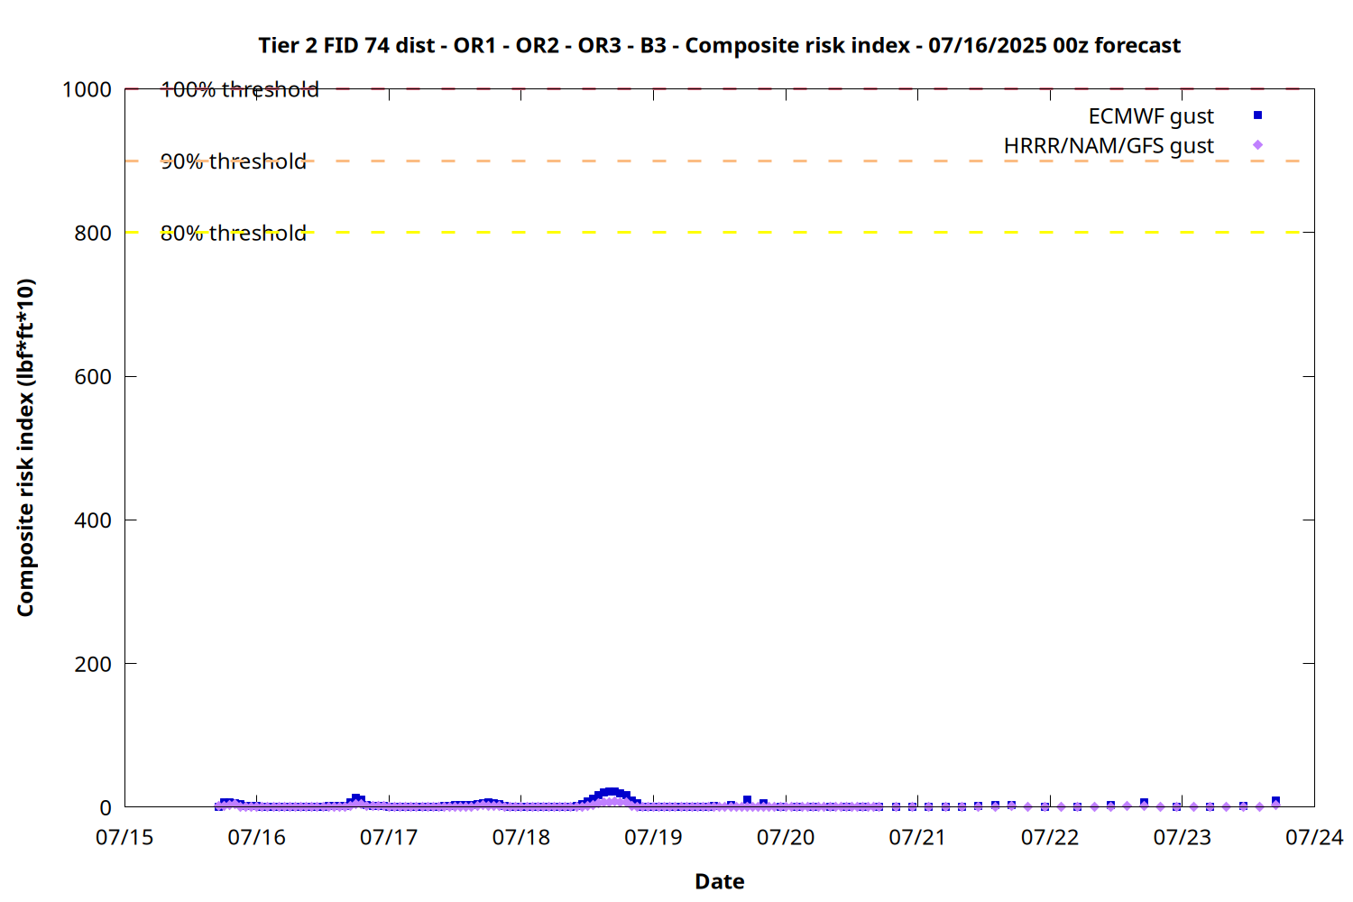Click the y-axis value 1000
The width and height of the screenshot is (1353, 902).
coord(87,89)
